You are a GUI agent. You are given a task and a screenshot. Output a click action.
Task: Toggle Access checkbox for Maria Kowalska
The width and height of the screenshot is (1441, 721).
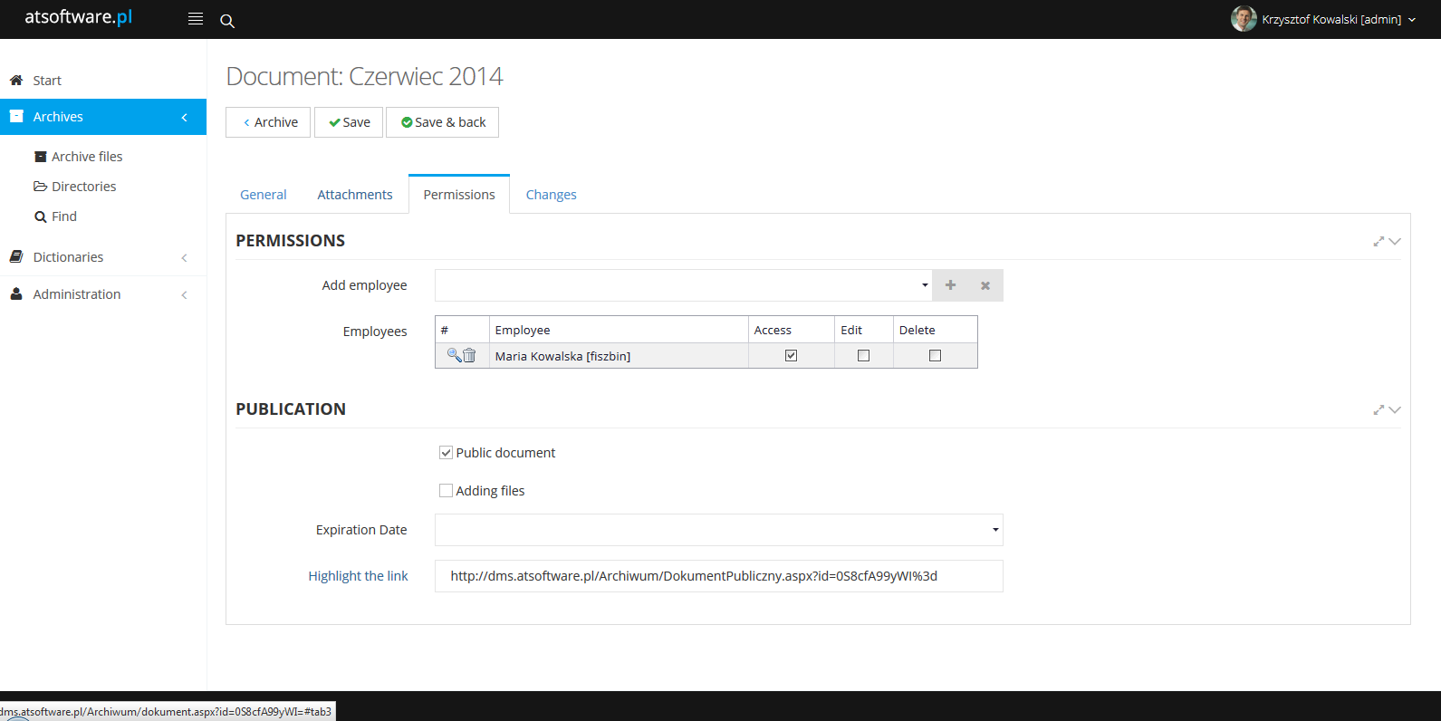791,355
